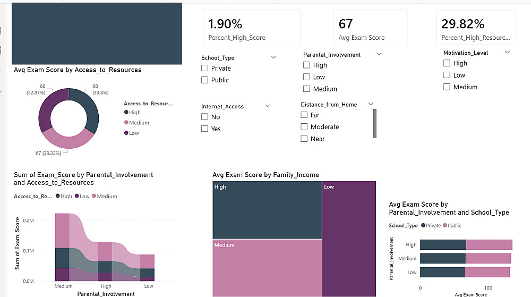Click the Low tile in the treemap
The height and width of the screenshot is (297, 531).
(x=348, y=239)
